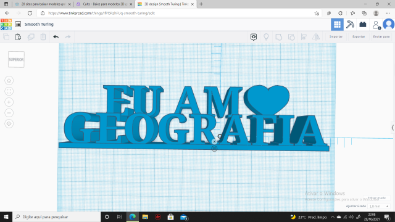Zoom in with the plus button

[x=9, y=102]
